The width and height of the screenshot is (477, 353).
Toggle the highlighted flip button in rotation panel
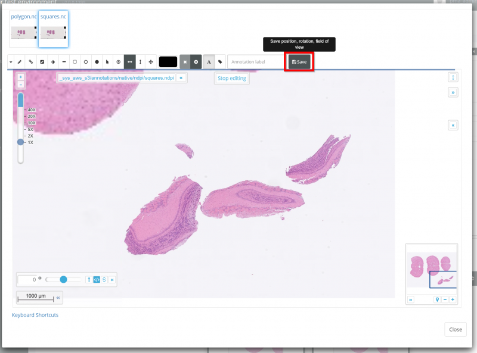coord(97,279)
